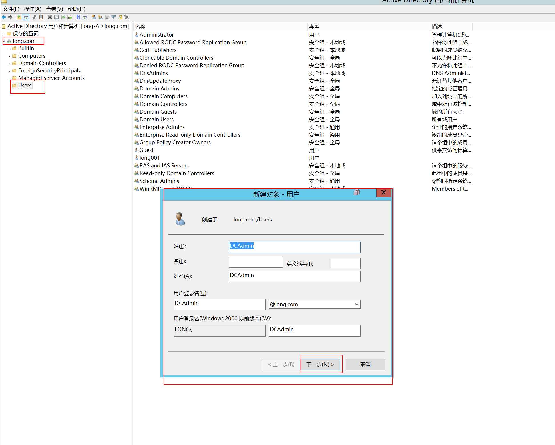Image resolution: width=555 pixels, height=445 pixels.
Task: Click 取消 to cancel new user creation
Action: tap(366, 364)
